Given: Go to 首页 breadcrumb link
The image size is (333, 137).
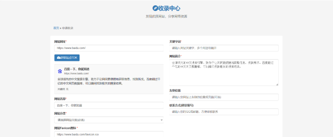Looking at the screenshot, I should (56, 28).
